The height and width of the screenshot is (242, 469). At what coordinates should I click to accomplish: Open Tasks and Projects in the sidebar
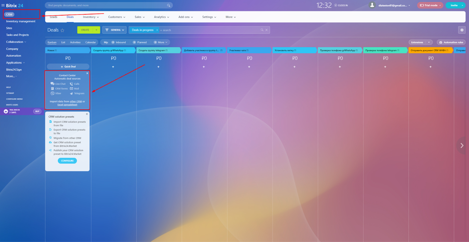coord(17,35)
